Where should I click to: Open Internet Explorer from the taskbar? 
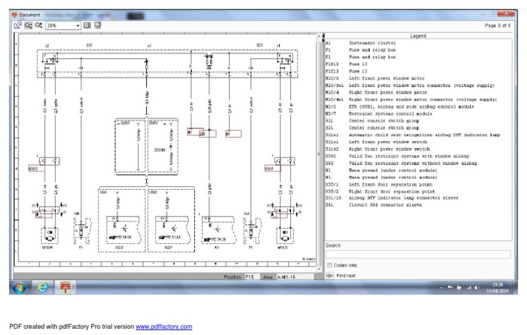coord(43,288)
